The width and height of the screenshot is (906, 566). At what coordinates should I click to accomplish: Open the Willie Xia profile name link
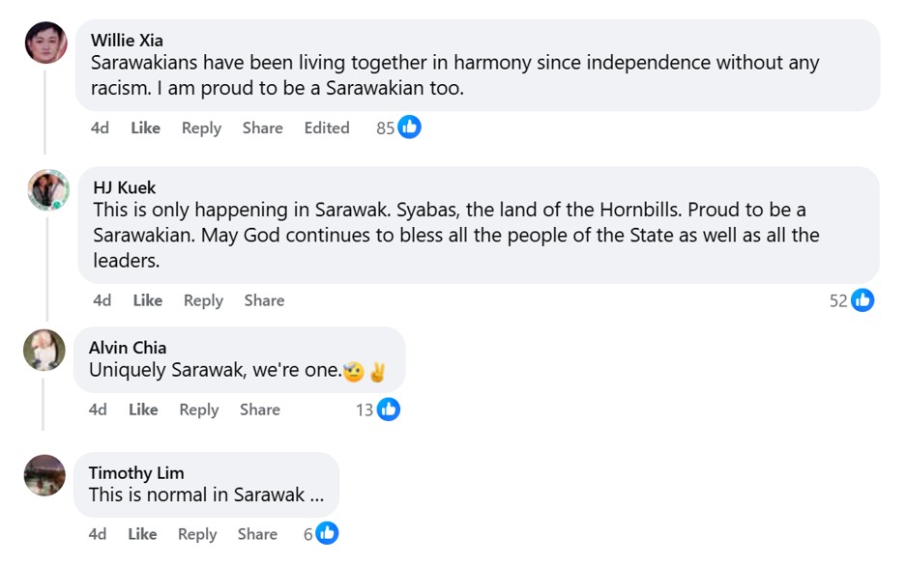pos(127,40)
